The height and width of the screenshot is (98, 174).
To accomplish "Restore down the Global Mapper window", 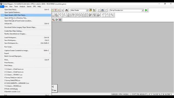I will click(x=165, y=4).
